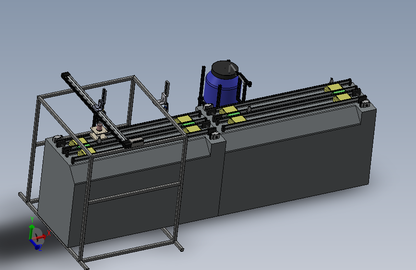416x270 pixels.
Task: Select the black lid on the blue barrel
Action: pos(225,70)
